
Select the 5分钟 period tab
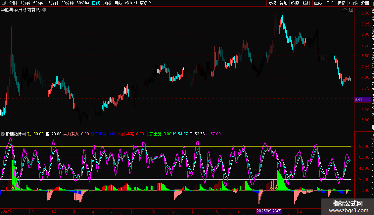(38, 3)
